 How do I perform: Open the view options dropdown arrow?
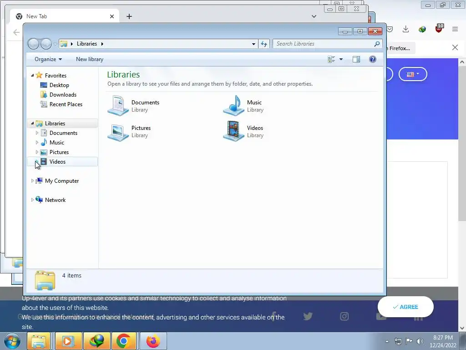341,59
